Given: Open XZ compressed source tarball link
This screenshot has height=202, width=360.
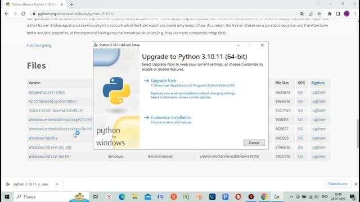Looking at the screenshot, I should (x=52, y=101).
